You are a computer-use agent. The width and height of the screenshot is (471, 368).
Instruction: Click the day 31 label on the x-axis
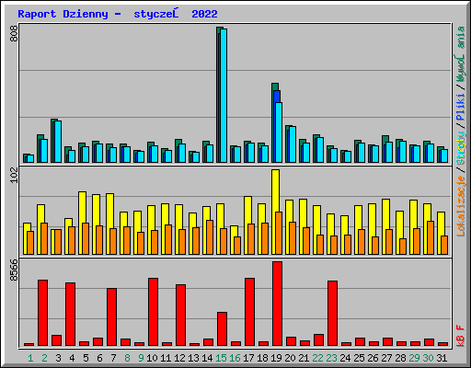(x=442, y=358)
